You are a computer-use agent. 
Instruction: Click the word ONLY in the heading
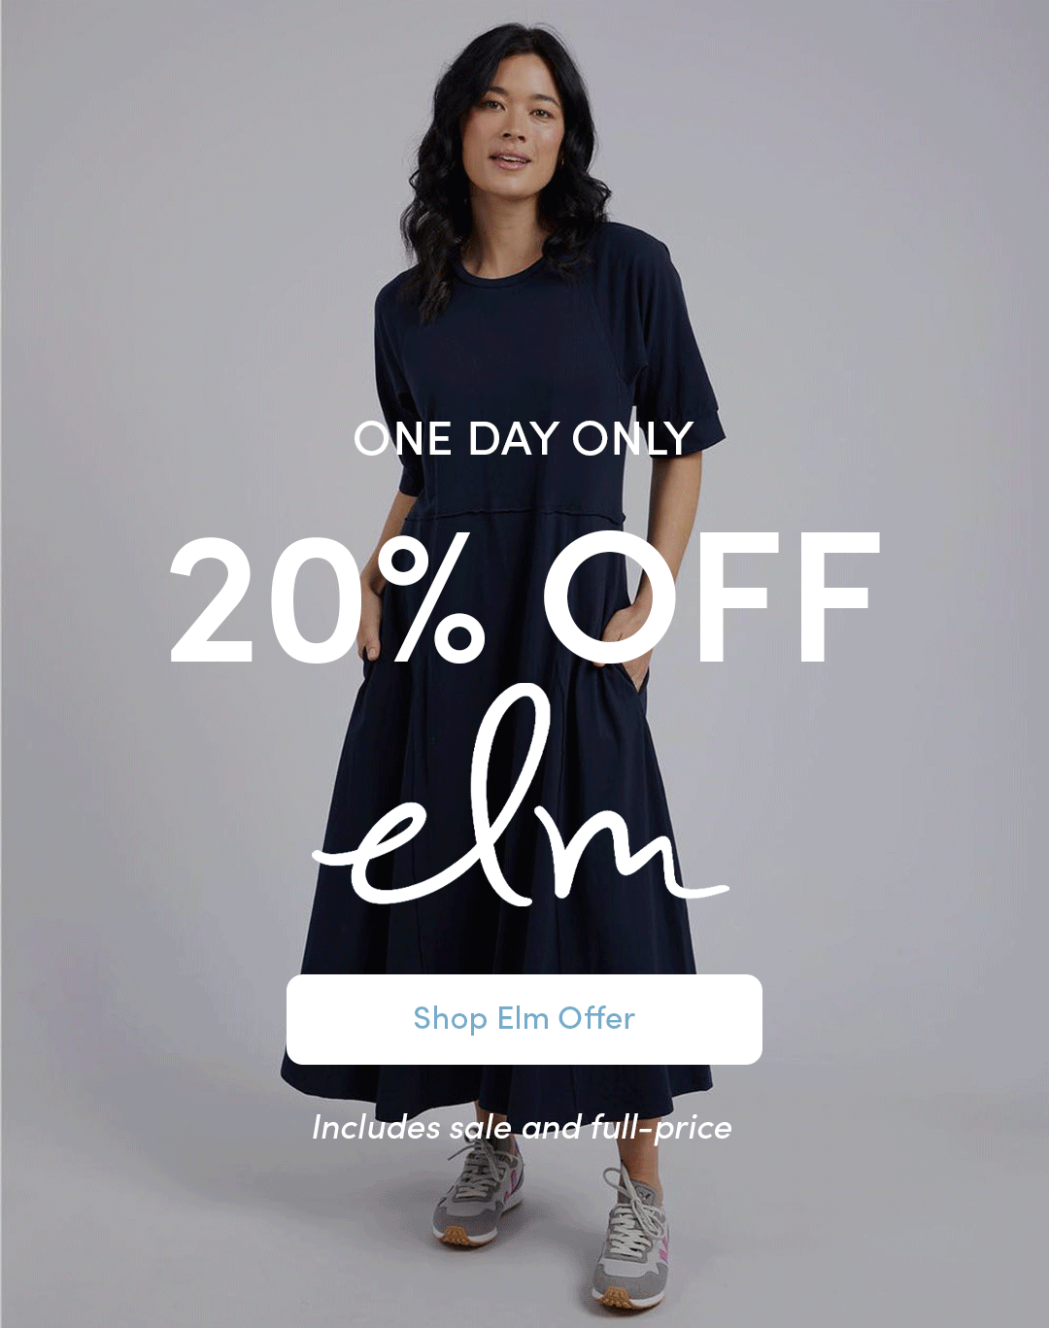[x=632, y=439]
